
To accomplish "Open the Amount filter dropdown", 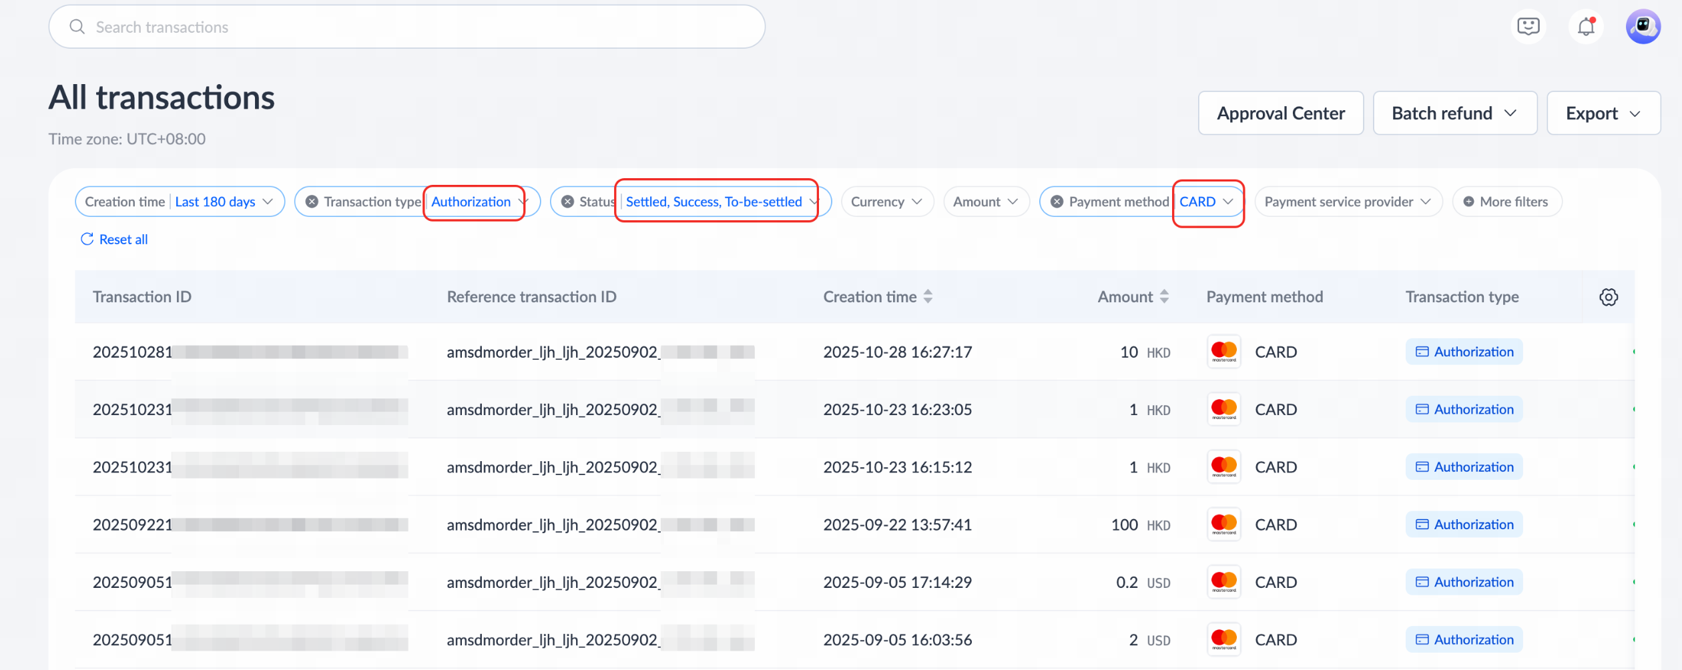I will point(986,202).
